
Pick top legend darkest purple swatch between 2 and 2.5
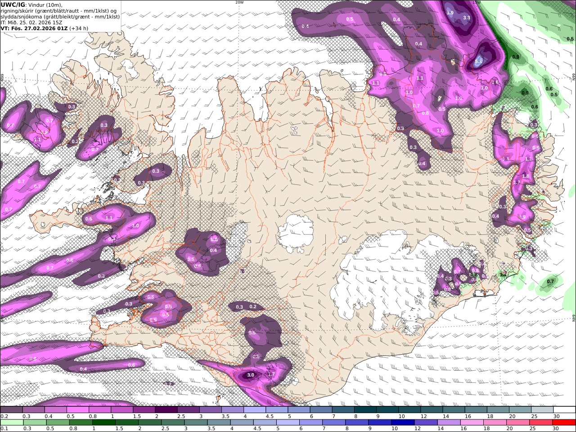[166, 410]
